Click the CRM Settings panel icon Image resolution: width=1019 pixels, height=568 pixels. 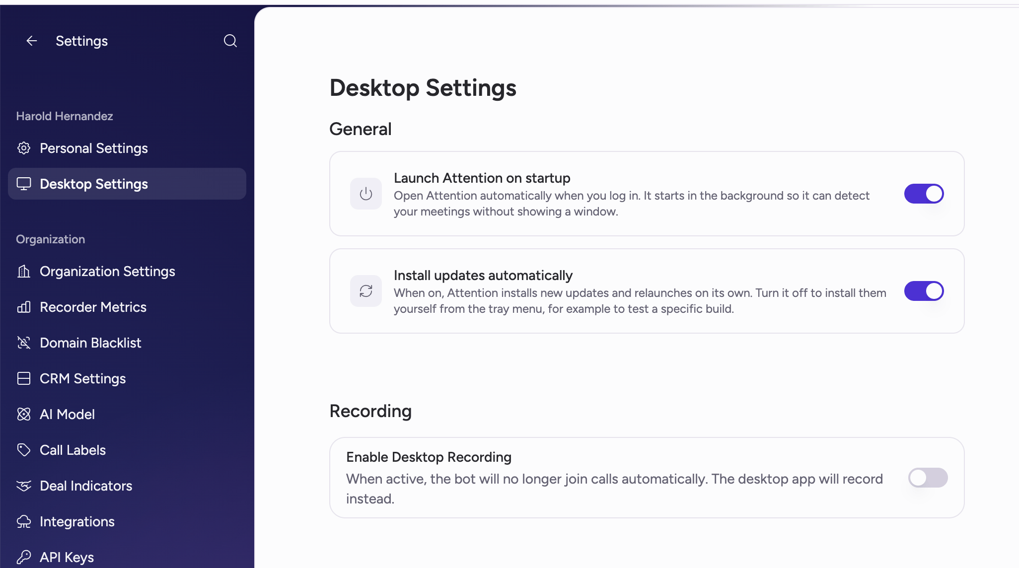(24, 378)
